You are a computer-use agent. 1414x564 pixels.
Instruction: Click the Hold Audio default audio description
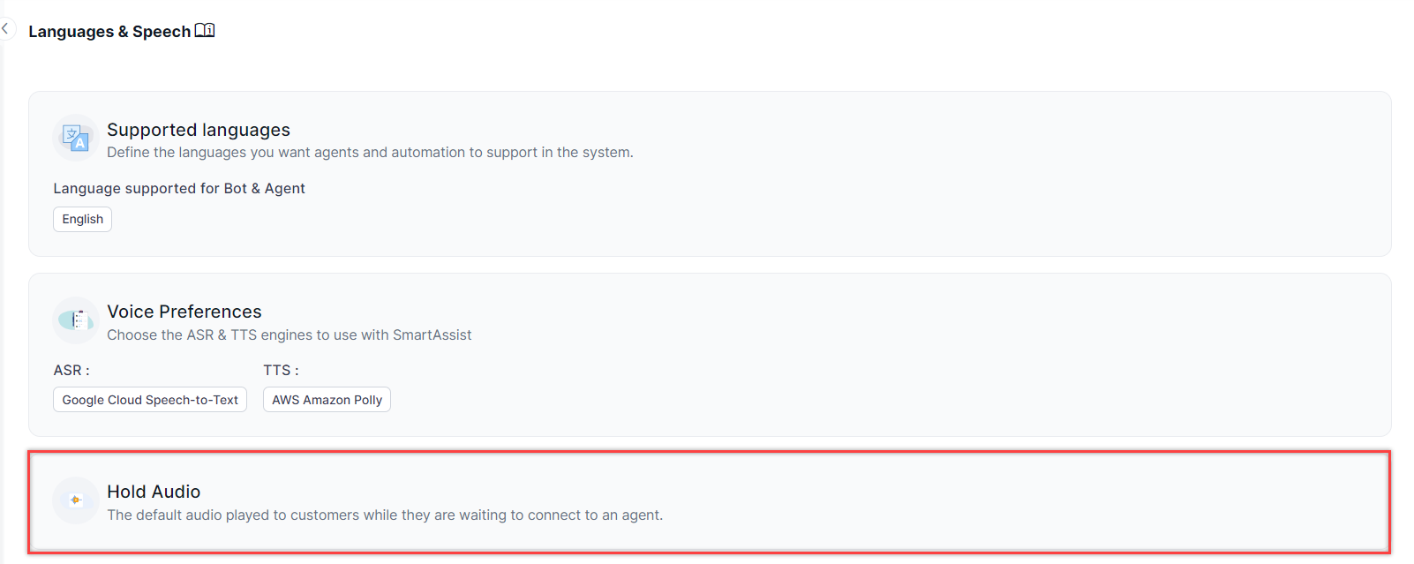pos(385,515)
